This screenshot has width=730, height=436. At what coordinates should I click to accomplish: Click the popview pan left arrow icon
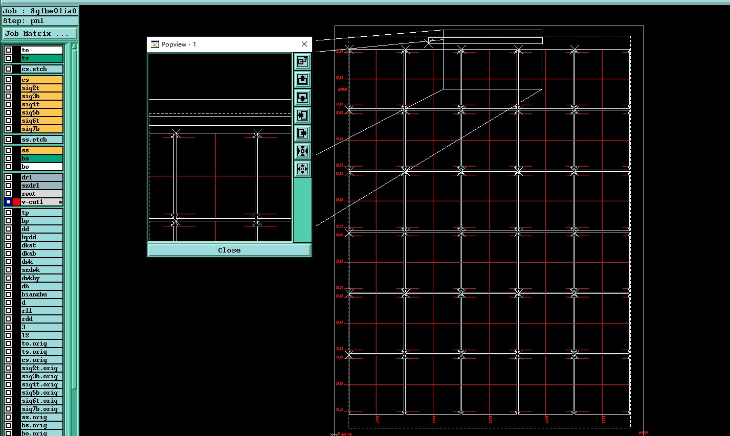[302, 115]
